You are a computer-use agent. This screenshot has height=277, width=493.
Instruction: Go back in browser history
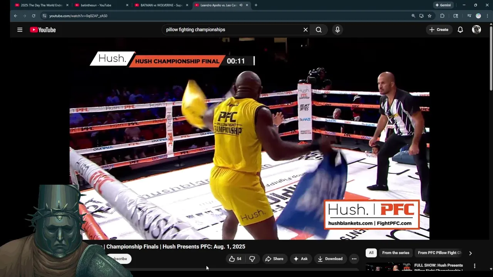click(15, 16)
